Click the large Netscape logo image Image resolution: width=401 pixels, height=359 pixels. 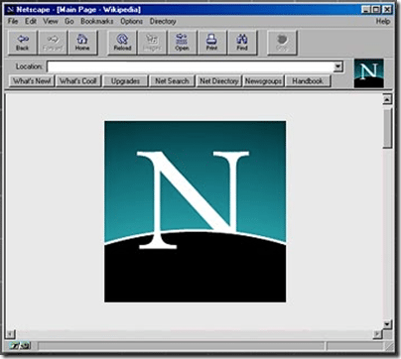(196, 211)
